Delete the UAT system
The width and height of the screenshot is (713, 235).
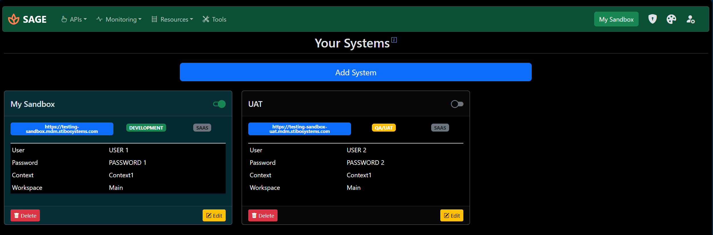pyautogui.click(x=263, y=215)
